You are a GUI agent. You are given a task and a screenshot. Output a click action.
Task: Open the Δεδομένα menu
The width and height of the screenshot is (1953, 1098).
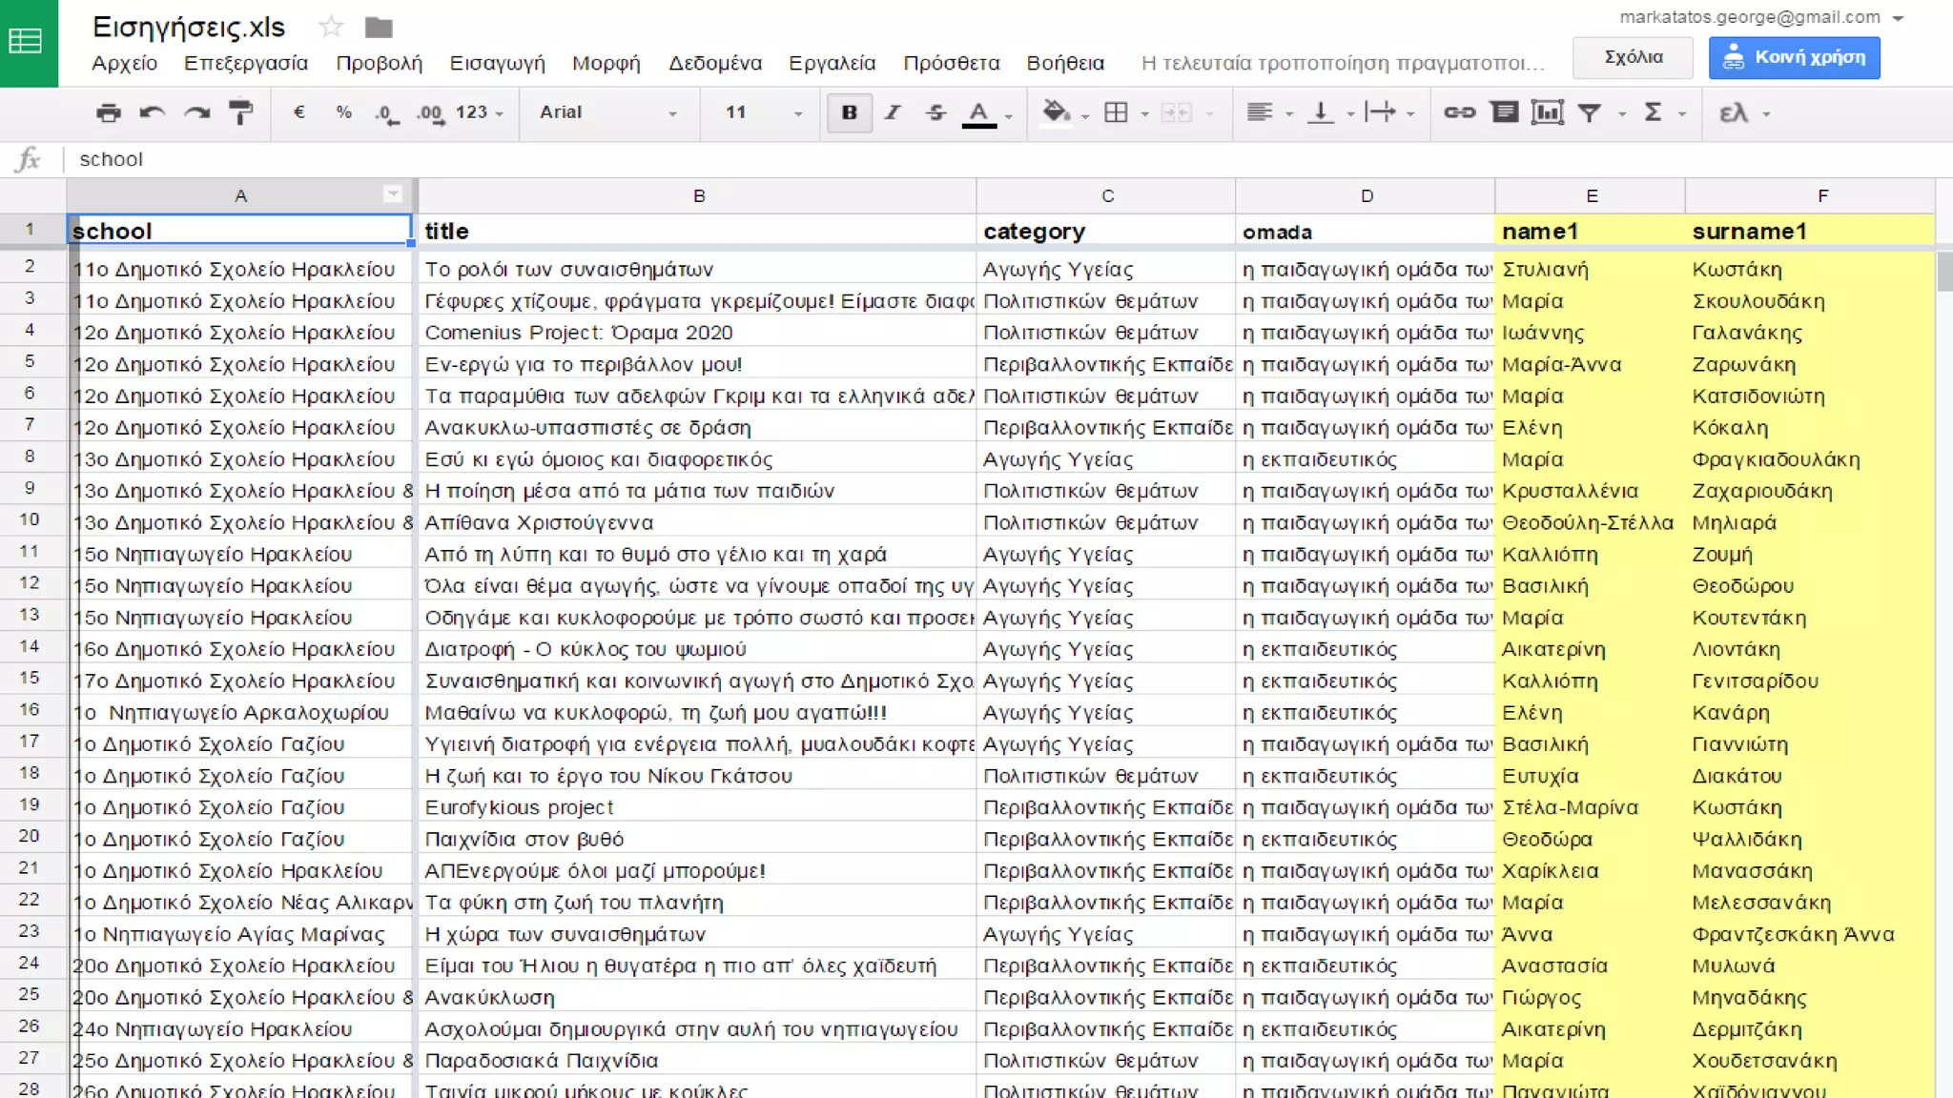tap(714, 63)
